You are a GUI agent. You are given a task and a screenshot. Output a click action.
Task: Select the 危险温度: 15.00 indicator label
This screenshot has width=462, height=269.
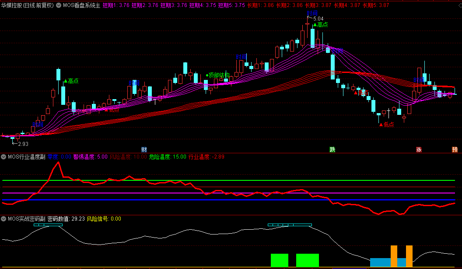tap(168, 156)
